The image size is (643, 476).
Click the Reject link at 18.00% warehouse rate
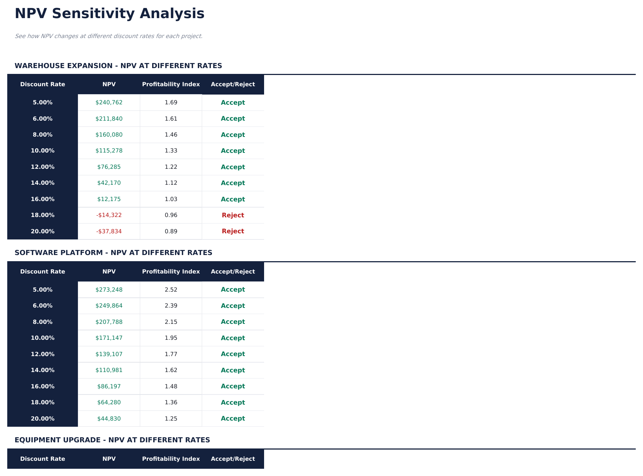(233, 215)
